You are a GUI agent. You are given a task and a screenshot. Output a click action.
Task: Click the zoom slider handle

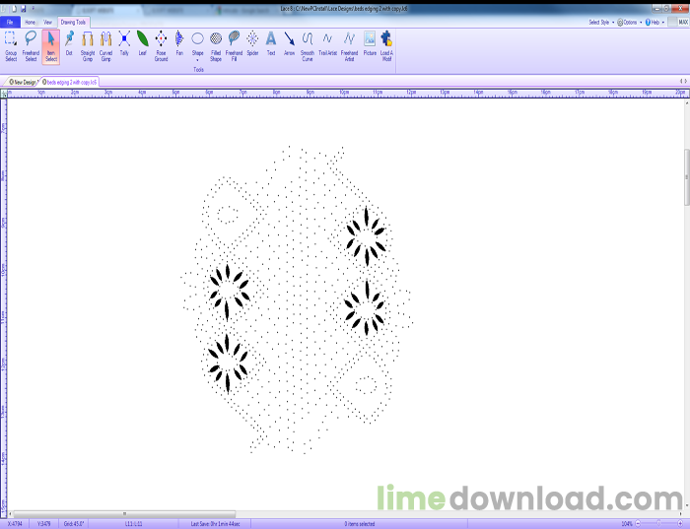pyautogui.click(x=658, y=524)
